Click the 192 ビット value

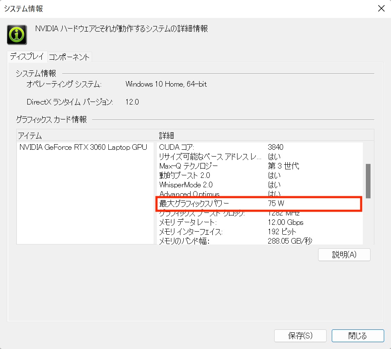[282, 232]
